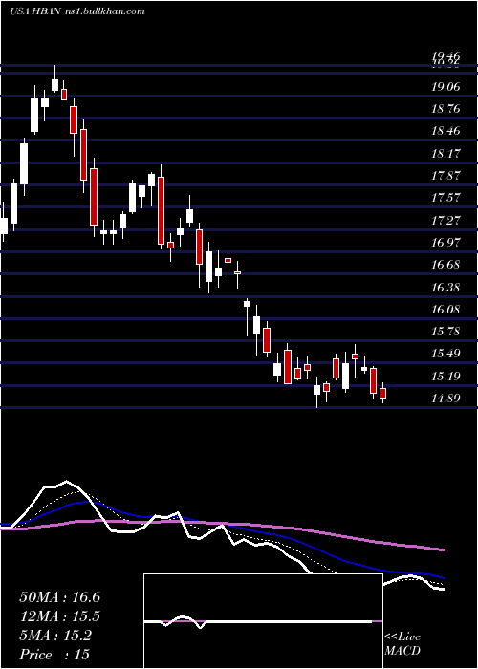Viewport: 478px width, 669px height.
Task: Select the 17.57 price axis label
Action: (445, 198)
